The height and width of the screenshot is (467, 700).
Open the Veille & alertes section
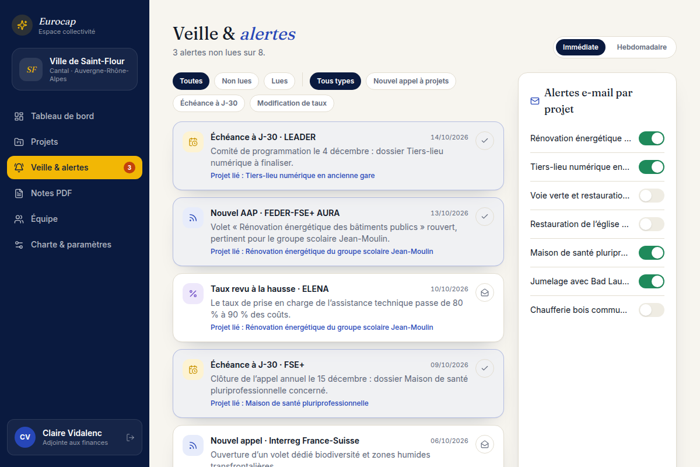coord(75,168)
